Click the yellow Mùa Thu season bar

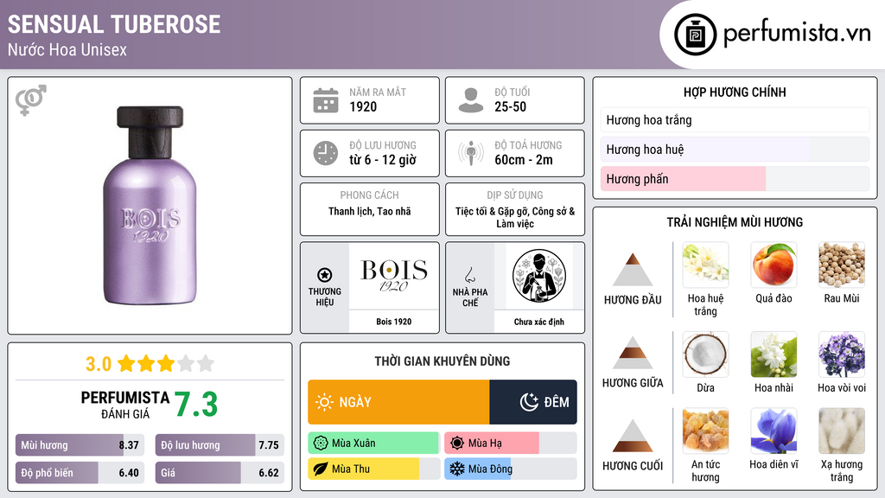(373, 469)
